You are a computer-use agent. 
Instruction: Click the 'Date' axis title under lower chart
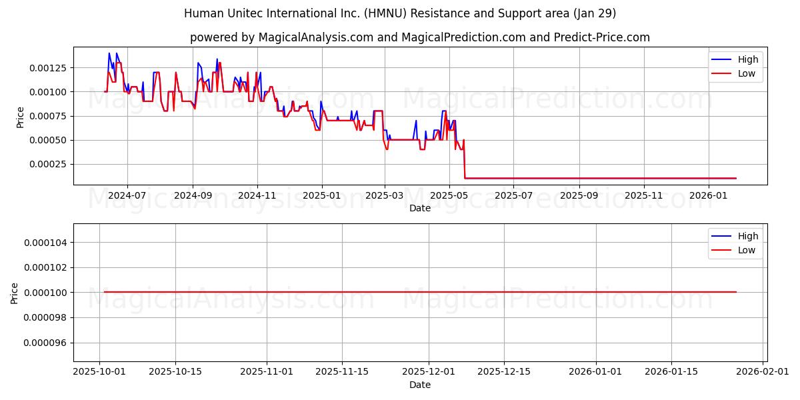tap(420, 385)
